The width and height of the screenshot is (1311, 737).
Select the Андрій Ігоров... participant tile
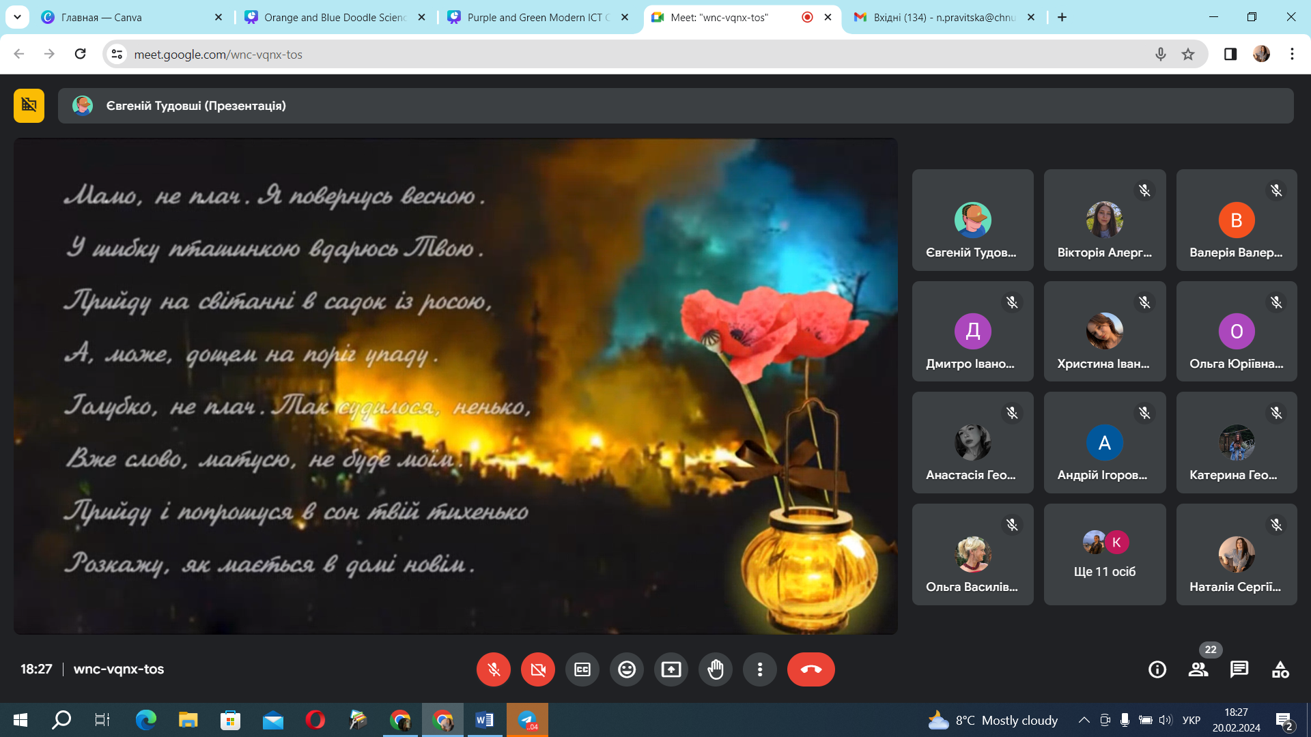coord(1105,442)
